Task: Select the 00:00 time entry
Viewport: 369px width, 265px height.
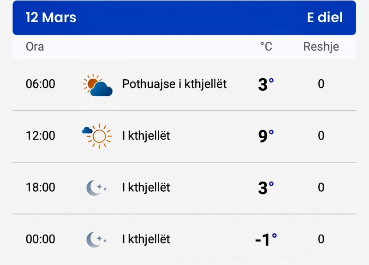Action: 41,239
